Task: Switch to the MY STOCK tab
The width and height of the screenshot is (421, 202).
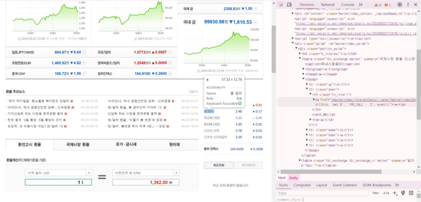Action: [248, 165]
